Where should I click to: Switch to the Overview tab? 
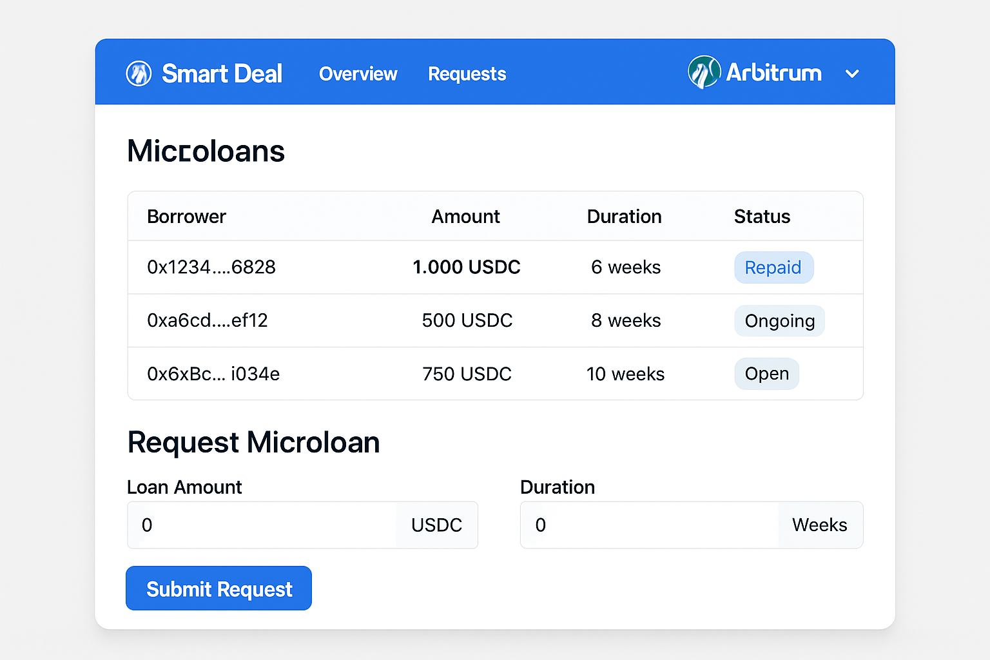tap(358, 74)
